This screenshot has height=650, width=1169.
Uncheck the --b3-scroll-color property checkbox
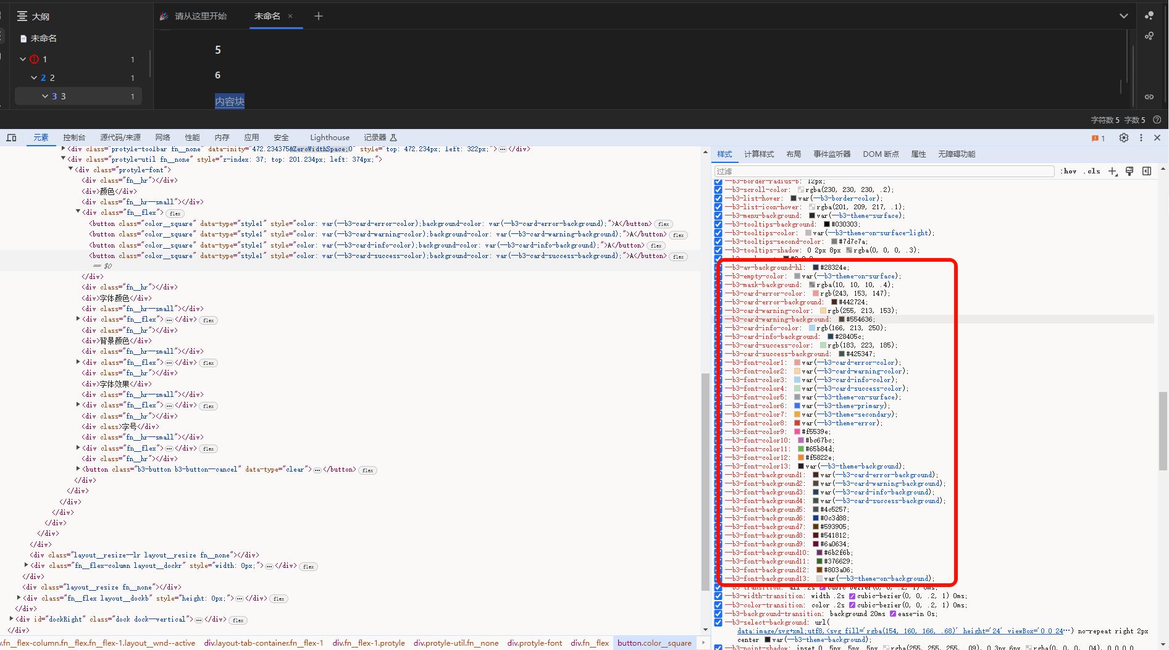(718, 190)
